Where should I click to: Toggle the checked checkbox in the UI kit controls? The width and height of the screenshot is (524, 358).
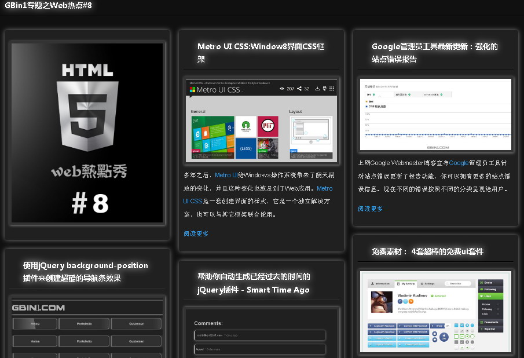coord(462,325)
